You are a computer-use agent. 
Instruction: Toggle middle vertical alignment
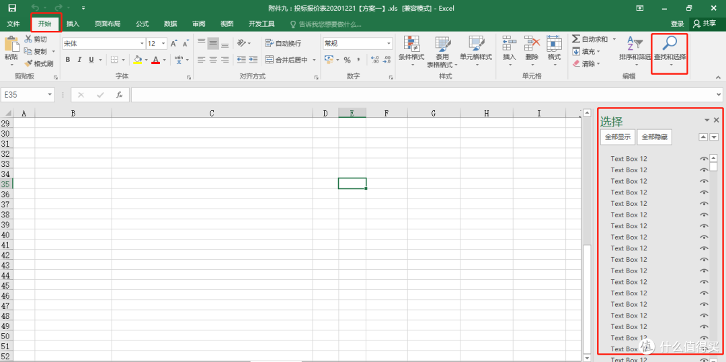pos(213,43)
